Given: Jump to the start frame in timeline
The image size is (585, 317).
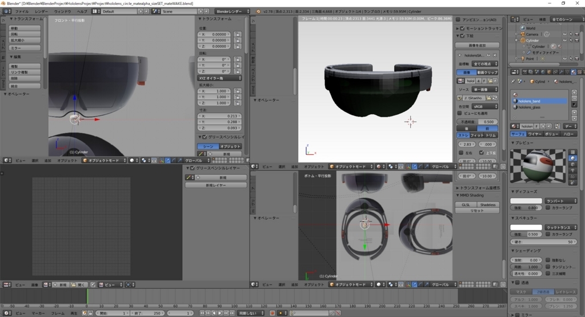Looking at the screenshot, I should tap(202, 313).
